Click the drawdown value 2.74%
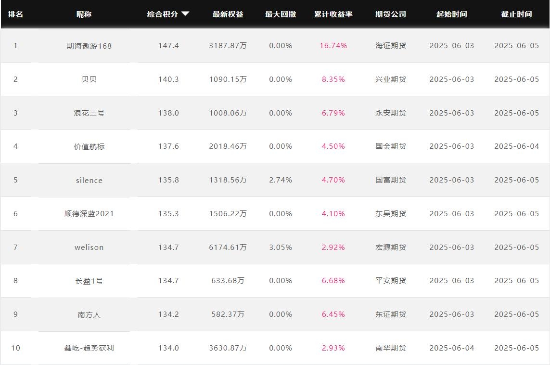 [281, 180]
